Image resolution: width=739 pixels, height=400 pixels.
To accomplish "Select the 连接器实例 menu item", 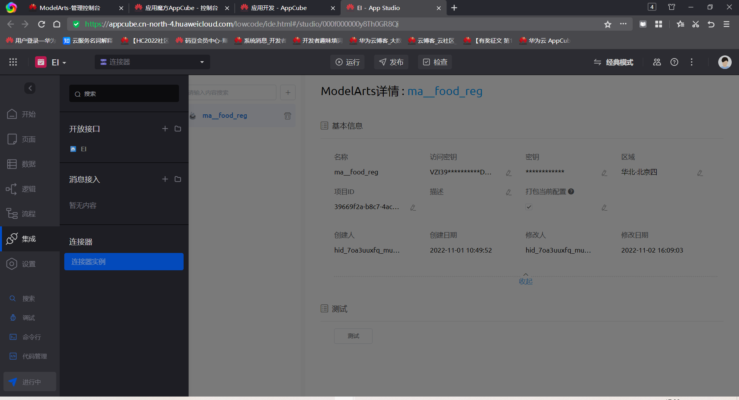I will point(124,261).
